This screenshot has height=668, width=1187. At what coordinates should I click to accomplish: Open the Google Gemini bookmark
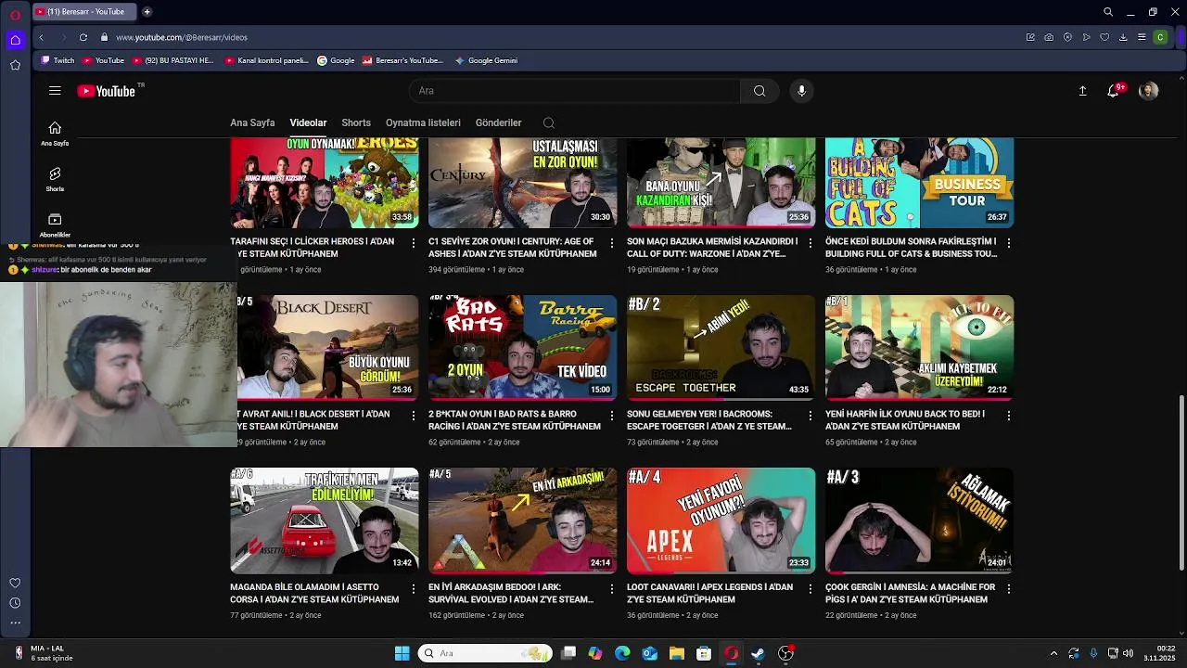(486, 60)
